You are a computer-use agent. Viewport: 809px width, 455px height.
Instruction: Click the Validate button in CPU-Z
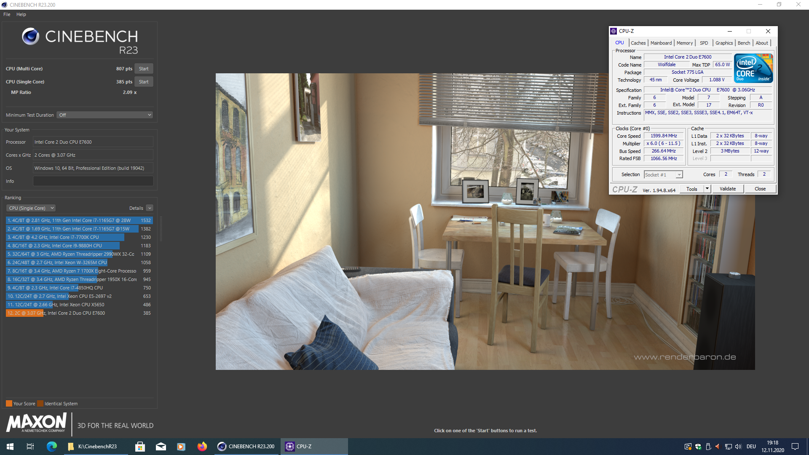pos(728,188)
